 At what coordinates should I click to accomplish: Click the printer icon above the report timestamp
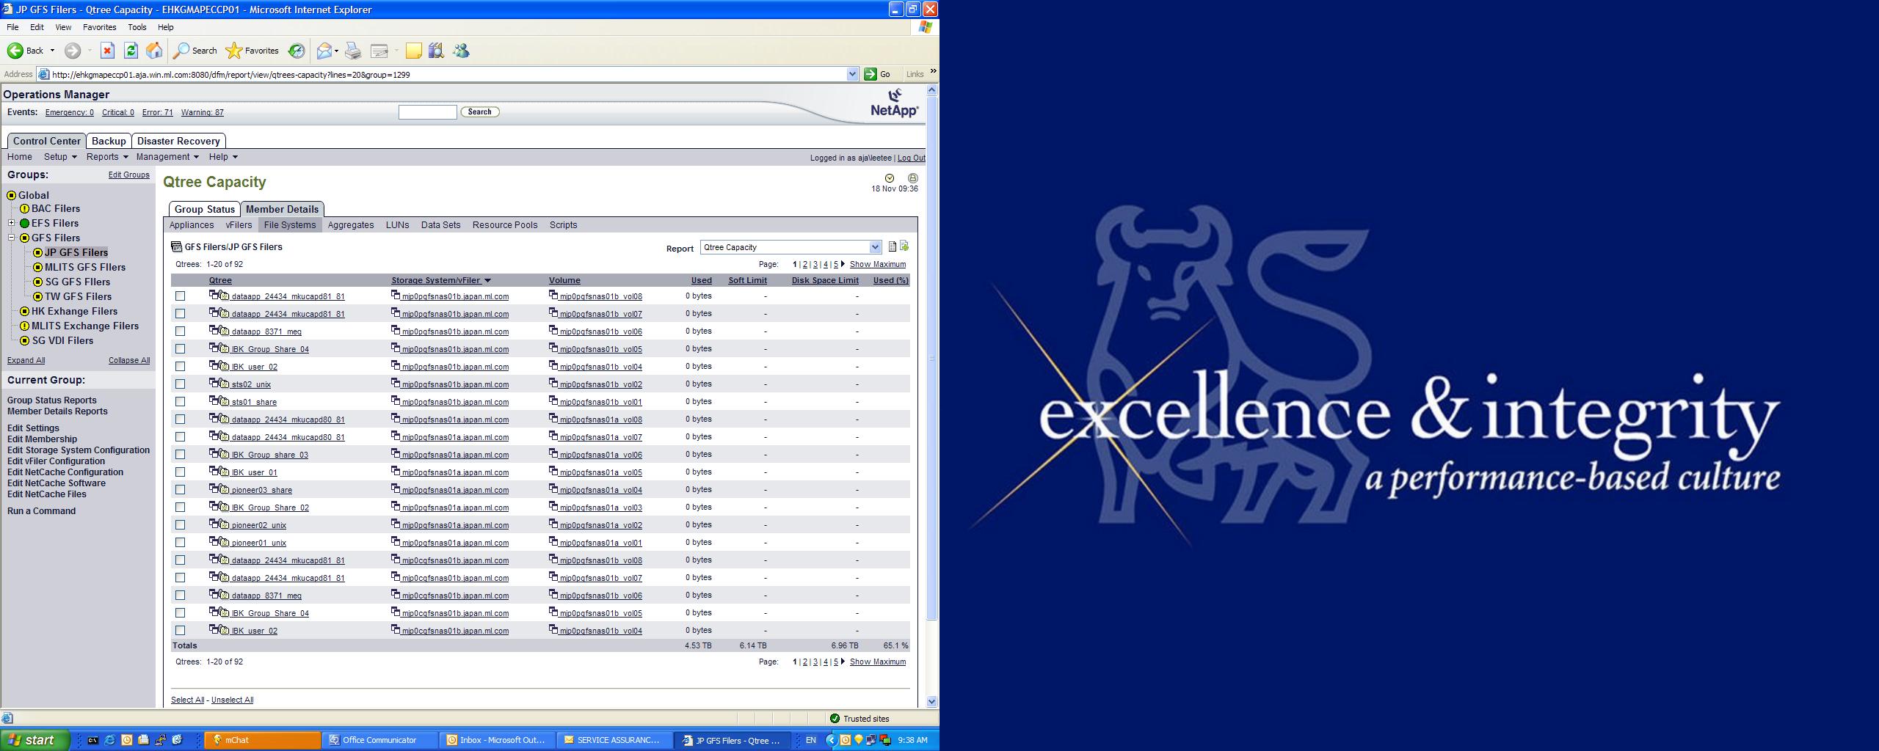(912, 178)
